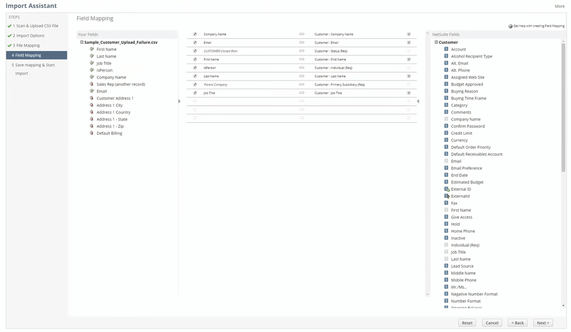Image resolution: width=571 pixels, height=332 pixels.
Task: Remove the Last Name mapping with its X icon
Action: [408, 75]
